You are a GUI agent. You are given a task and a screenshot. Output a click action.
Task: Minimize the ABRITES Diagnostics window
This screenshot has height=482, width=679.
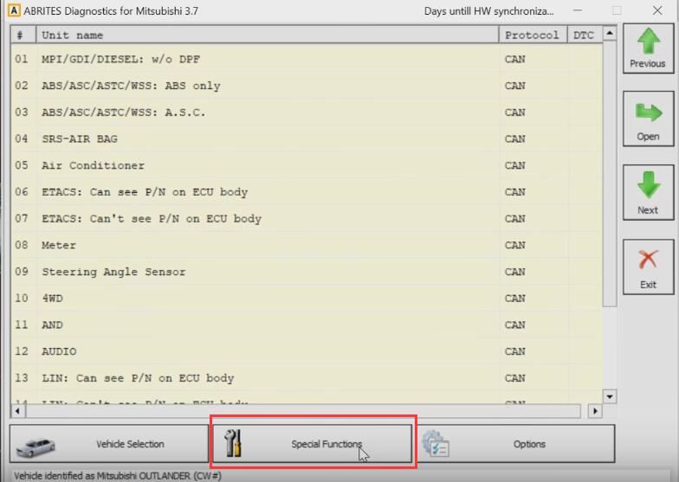[577, 10]
